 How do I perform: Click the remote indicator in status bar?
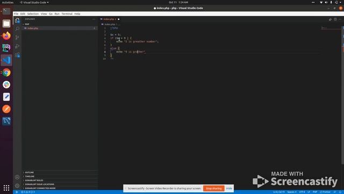[17, 192]
